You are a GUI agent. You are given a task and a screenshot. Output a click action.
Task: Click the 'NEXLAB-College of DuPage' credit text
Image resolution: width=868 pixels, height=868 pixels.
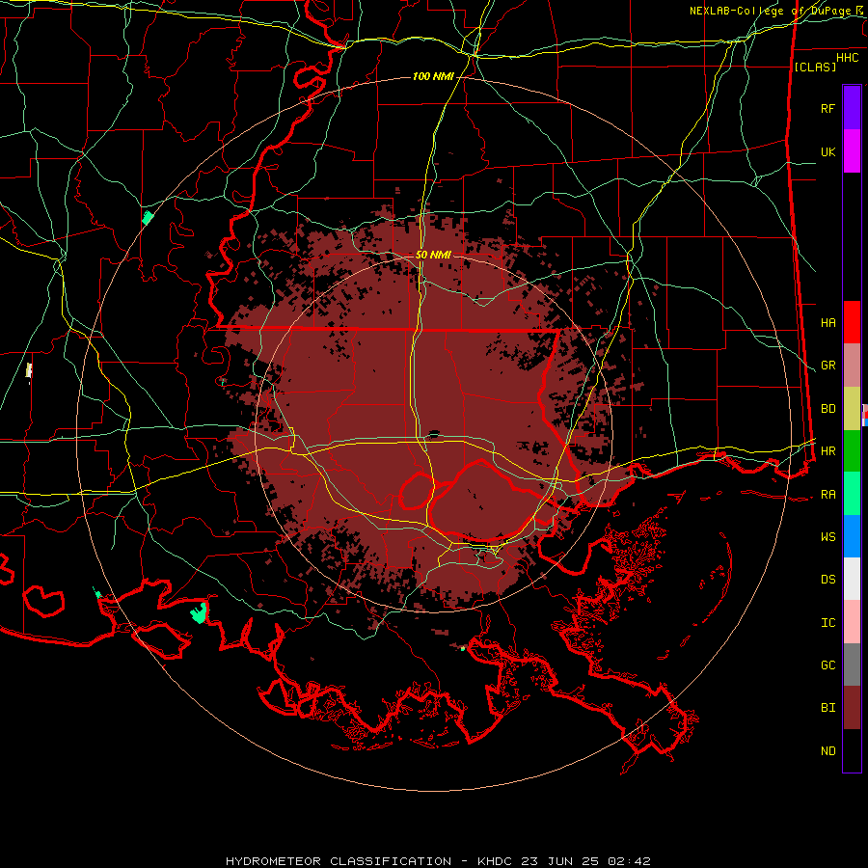(x=773, y=11)
